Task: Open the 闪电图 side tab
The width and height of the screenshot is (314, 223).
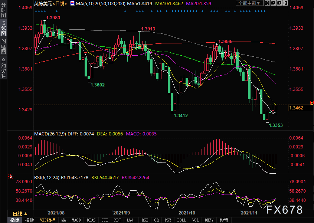Action: tap(3, 46)
